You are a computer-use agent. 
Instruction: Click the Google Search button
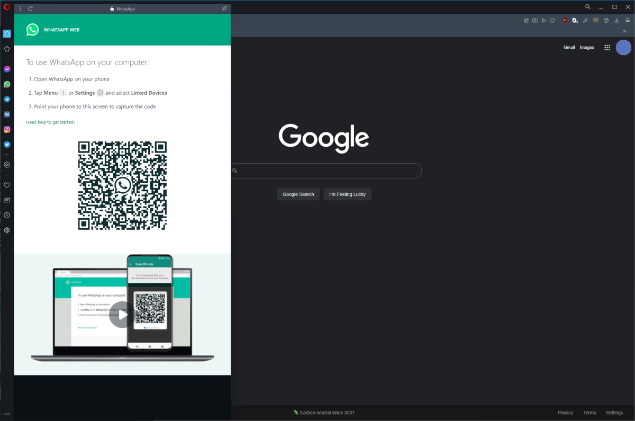(x=298, y=194)
